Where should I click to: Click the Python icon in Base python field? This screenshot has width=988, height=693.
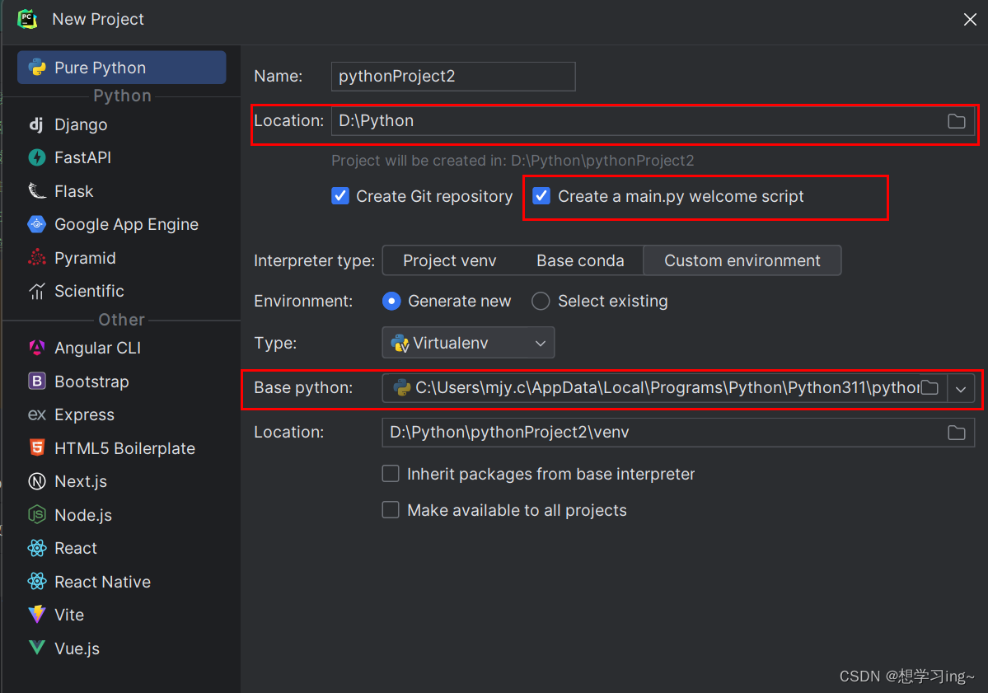(401, 387)
